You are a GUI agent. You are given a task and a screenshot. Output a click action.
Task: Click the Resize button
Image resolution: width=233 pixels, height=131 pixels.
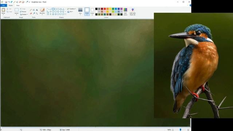click(23, 12)
